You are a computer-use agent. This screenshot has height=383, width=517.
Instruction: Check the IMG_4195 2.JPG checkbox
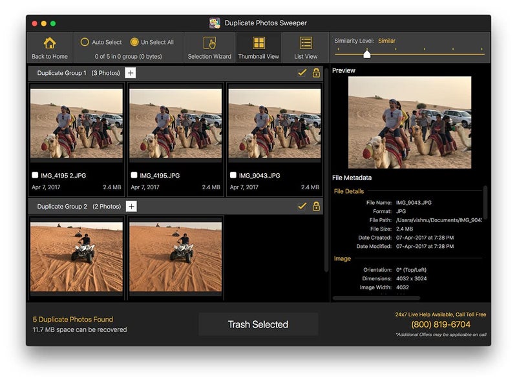[x=35, y=175]
